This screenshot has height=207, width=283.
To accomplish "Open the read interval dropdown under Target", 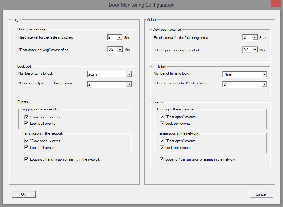I will pos(120,37).
